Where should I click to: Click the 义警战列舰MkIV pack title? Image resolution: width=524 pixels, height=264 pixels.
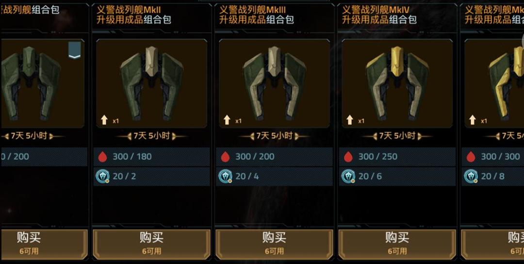[x=379, y=15]
